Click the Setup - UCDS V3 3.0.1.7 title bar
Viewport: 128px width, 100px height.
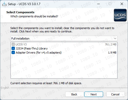(x=24, y=4)
